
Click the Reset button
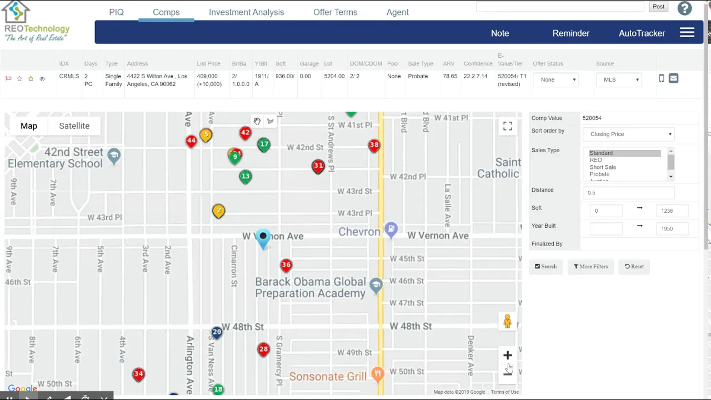[x=634, y=267]
